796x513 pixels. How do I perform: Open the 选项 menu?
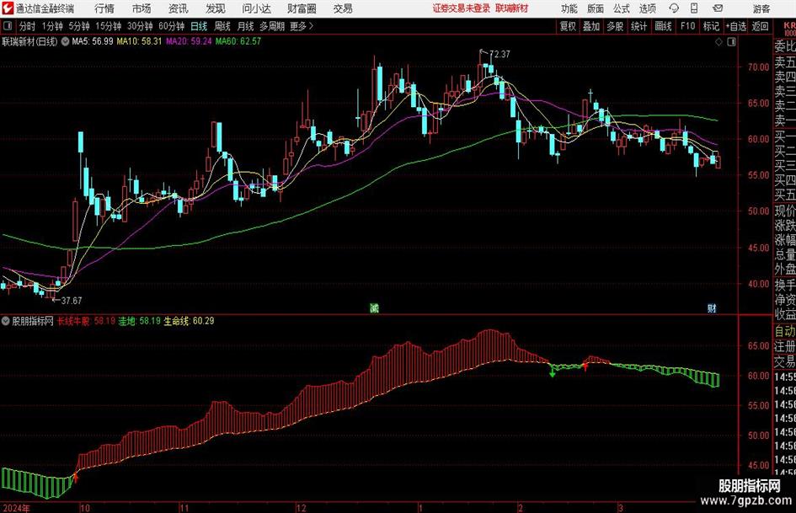pyautogui.click(x=647, y=8)
